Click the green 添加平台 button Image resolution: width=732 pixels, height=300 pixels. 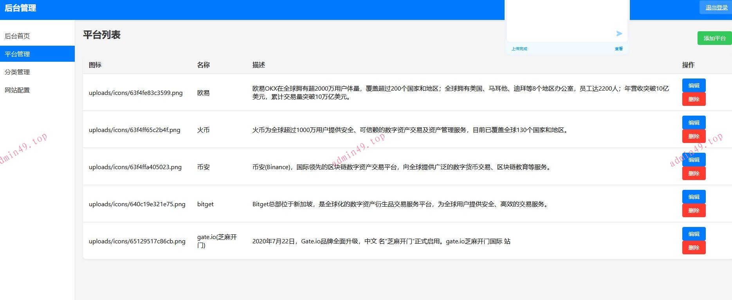click(714, 38)
